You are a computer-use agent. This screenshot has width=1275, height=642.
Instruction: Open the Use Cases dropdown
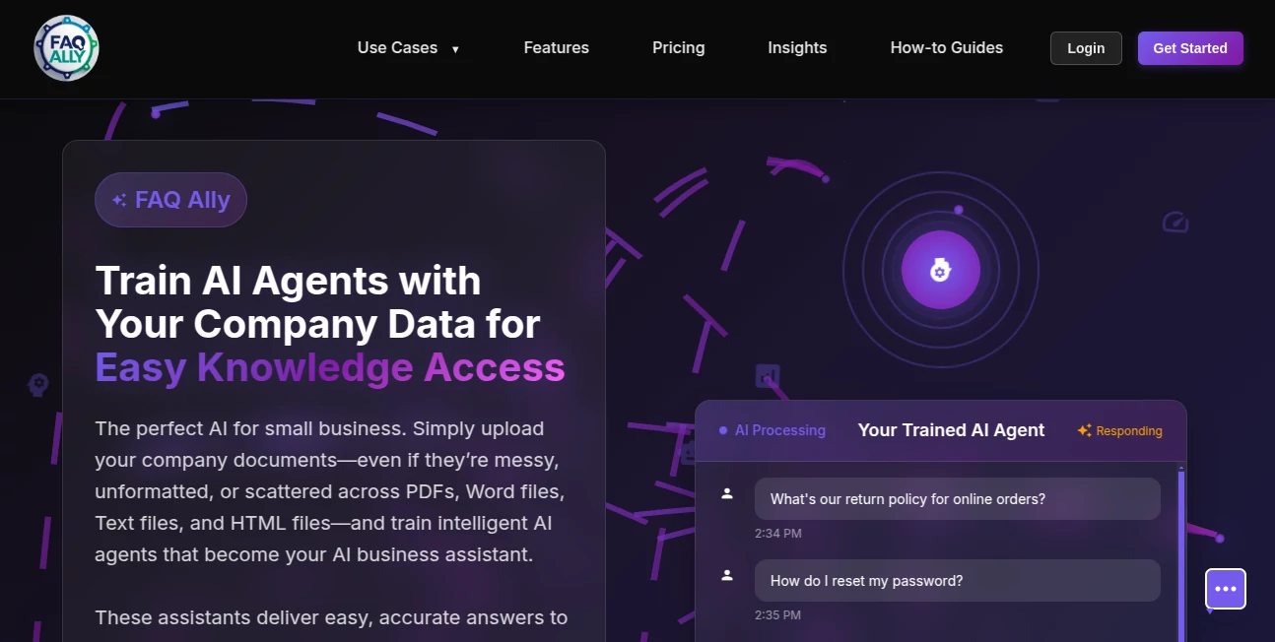tap(409, 47)
